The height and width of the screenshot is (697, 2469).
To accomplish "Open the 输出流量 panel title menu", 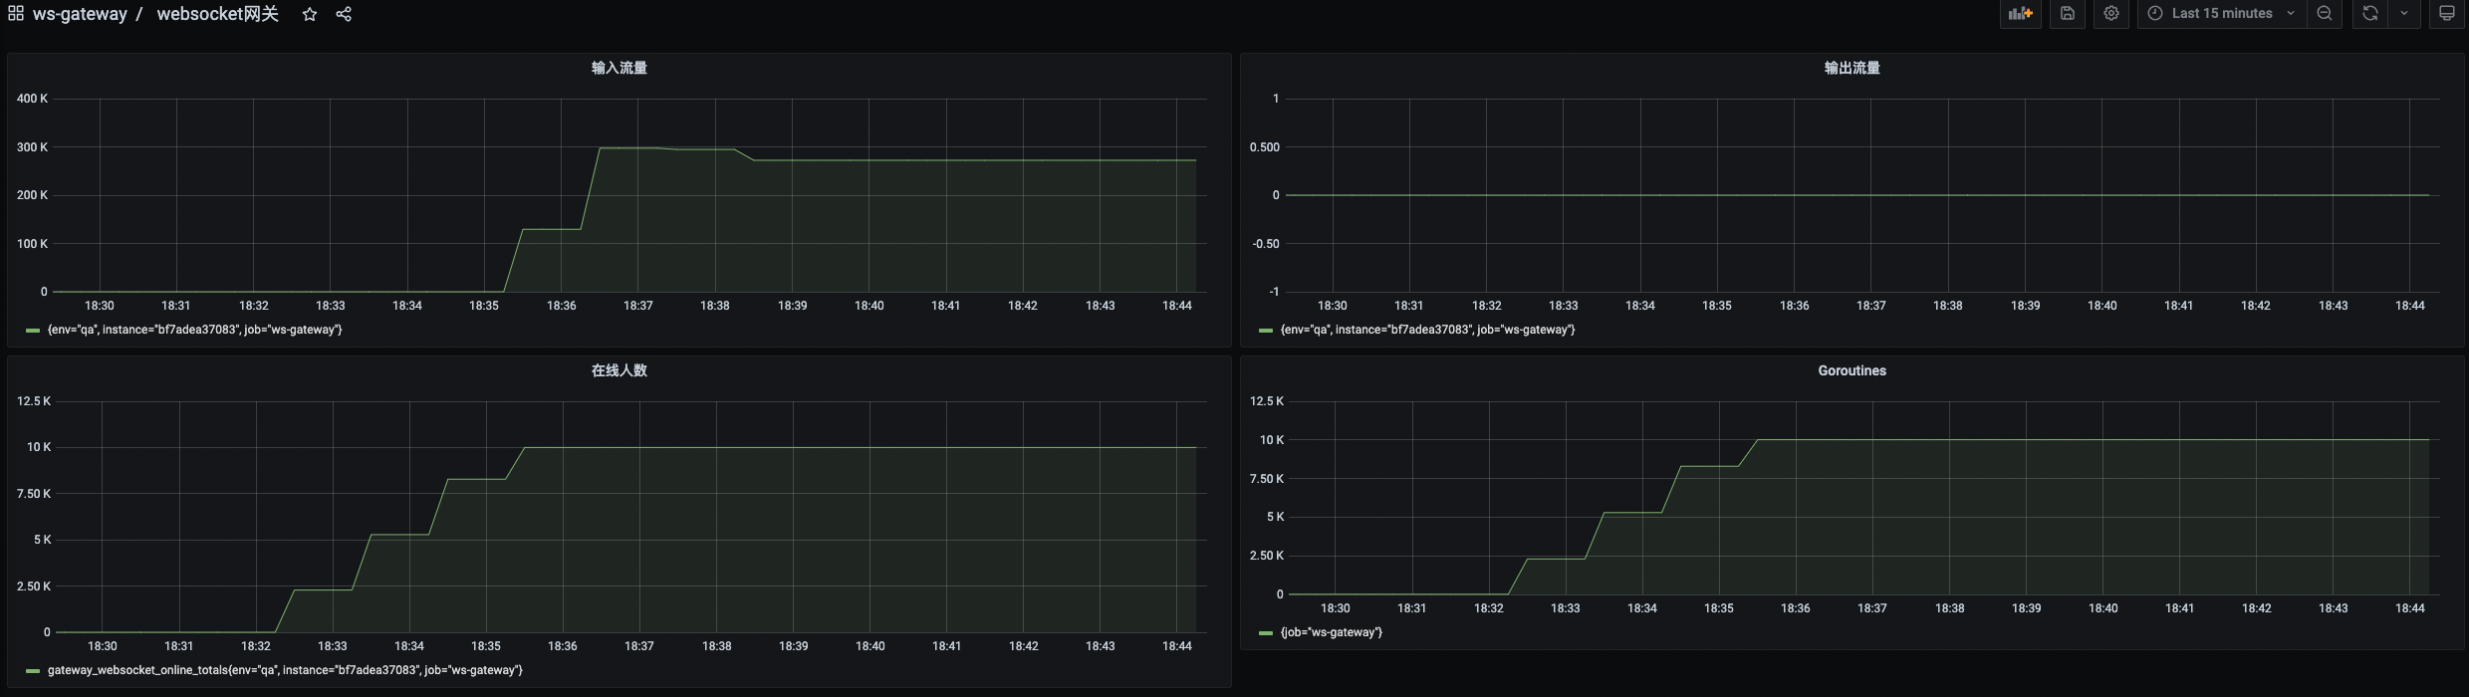I will coord(1852,68).
